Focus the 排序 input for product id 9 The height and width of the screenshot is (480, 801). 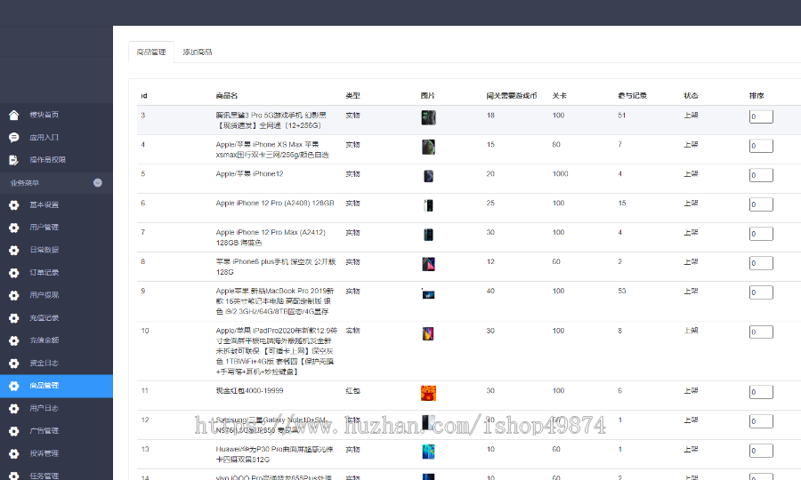761,292
